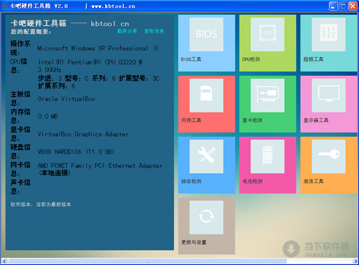
Task: Open the 显示器工具 monitor icon
Action: point(328,95)
